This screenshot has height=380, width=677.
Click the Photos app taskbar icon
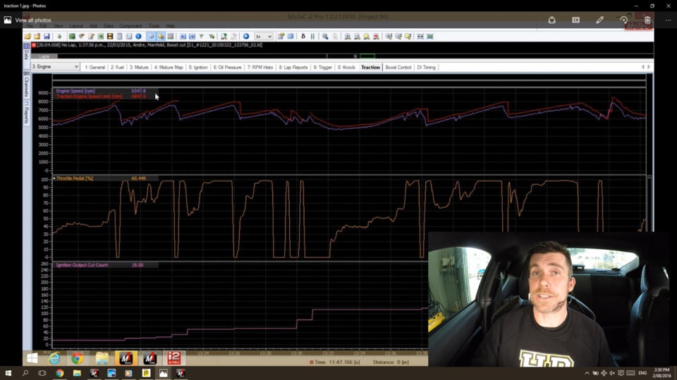pyautogui.click(x=163, y=373)
